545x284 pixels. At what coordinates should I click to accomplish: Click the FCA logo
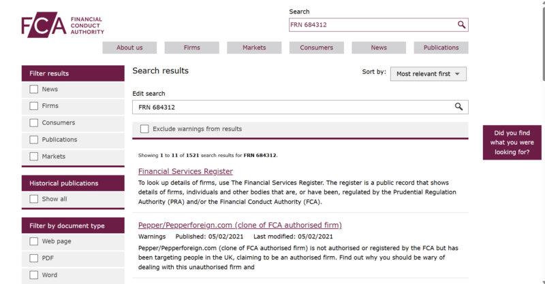point(63,25)
